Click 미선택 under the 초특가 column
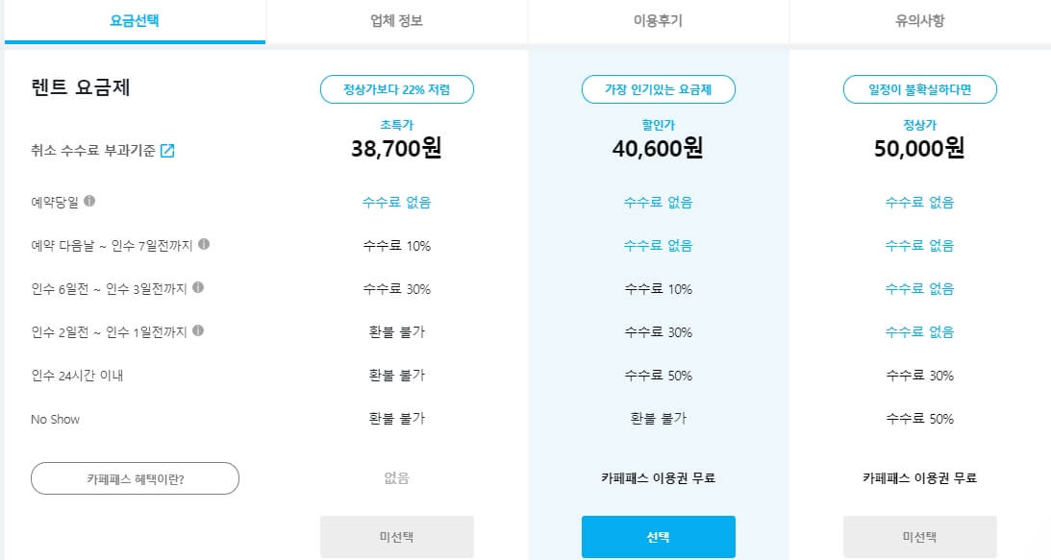 [x=395, y=536]
